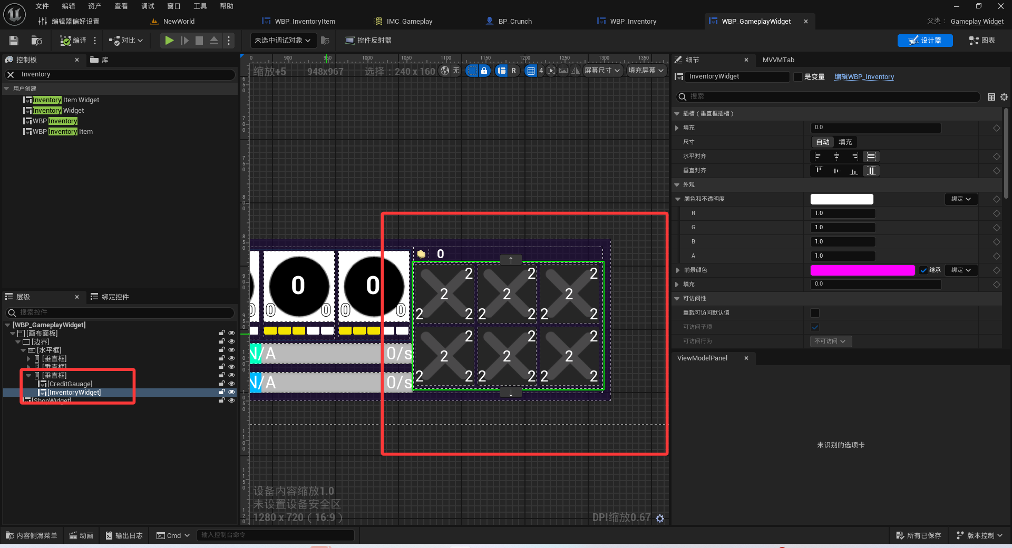Click the mirror flip icon in viewport toolbar

click(x=575, y=71)
